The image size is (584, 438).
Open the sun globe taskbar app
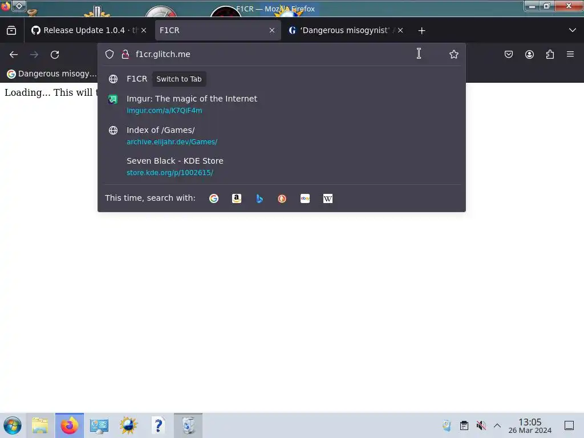[x=128, y=425]
